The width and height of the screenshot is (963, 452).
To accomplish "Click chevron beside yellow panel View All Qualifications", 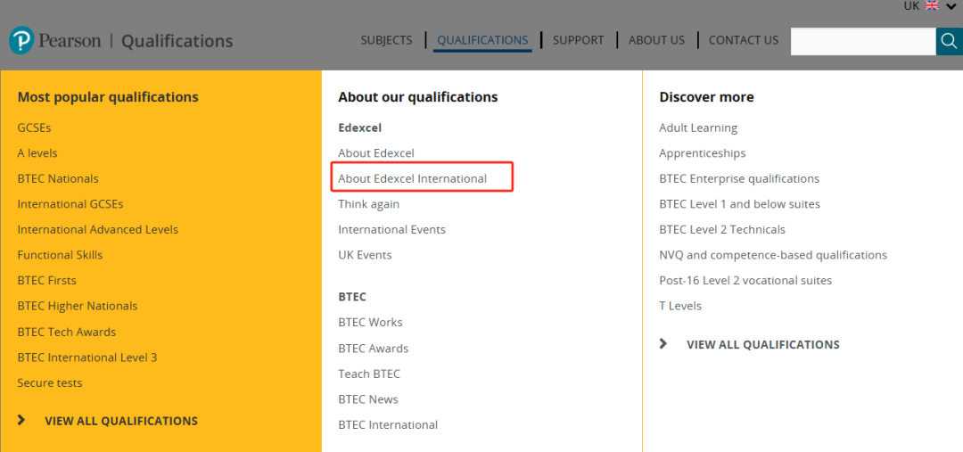I will point(22,420).
